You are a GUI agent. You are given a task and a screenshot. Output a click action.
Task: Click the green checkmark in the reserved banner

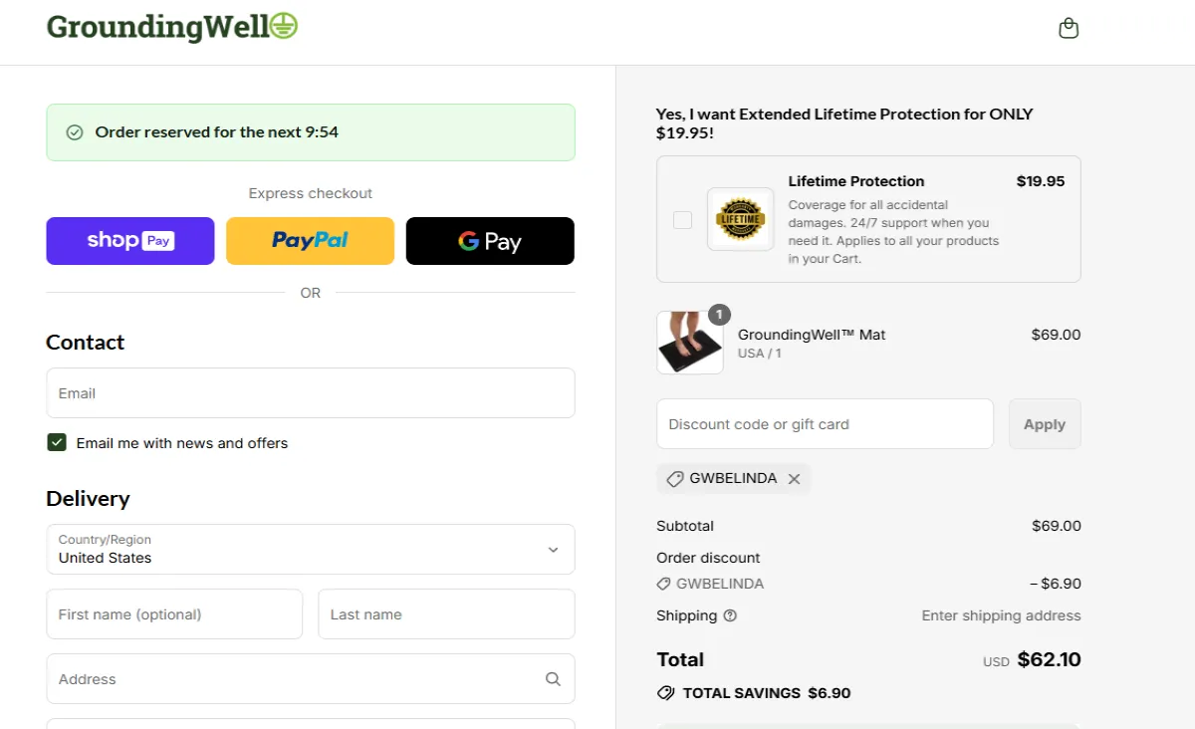pos(75,131)
